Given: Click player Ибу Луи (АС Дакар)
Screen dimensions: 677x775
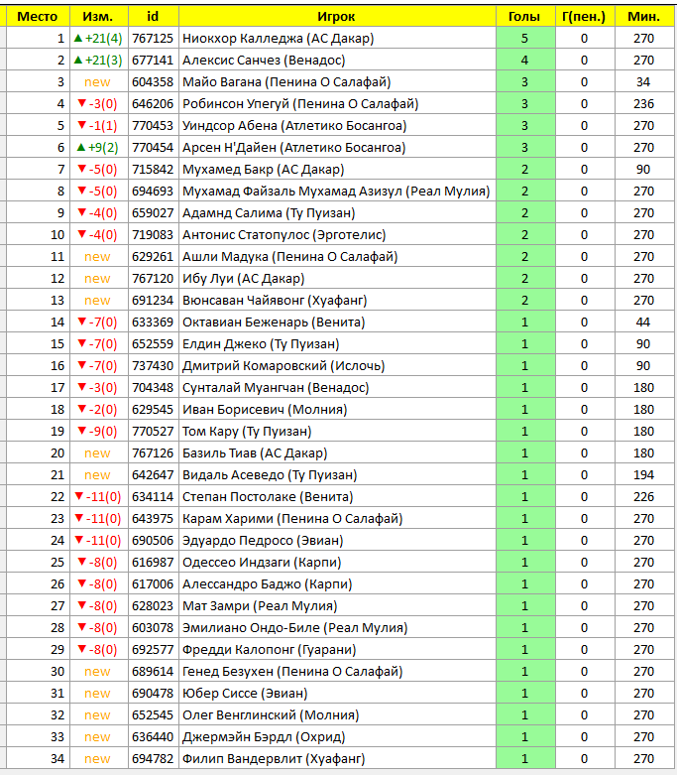Looking at the screenshot, I should click(x=244, y=278).
